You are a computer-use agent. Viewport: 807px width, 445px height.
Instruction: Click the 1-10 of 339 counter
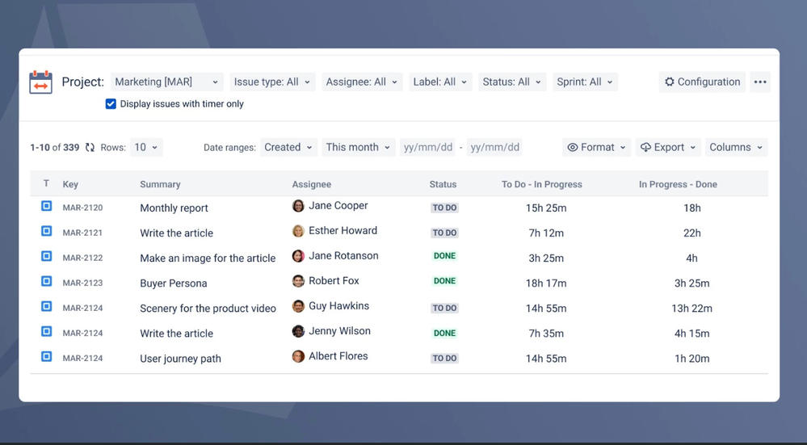coord(55,148)
